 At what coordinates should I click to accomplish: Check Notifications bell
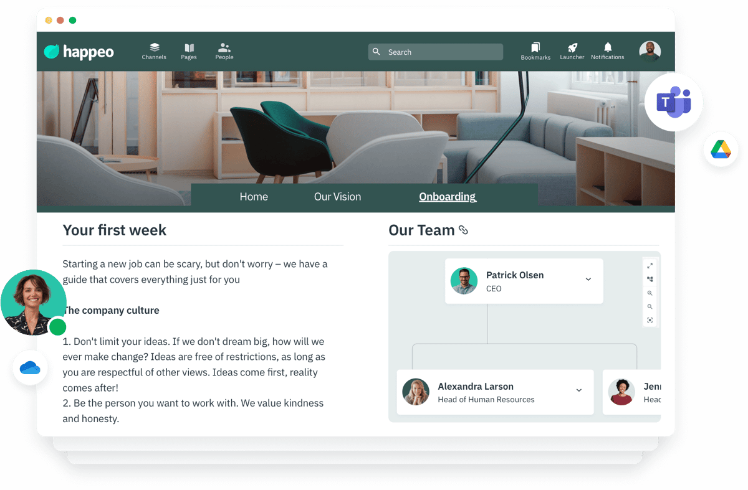(608, 51)
